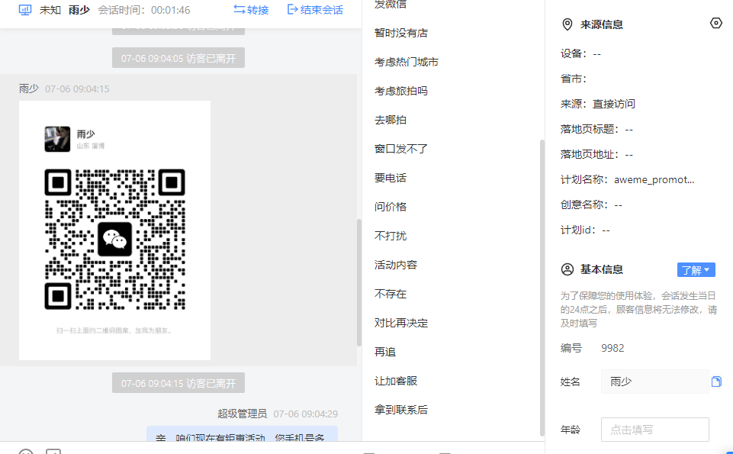Click the 创意名称 row
733x454 pixels.
[591, 204]
